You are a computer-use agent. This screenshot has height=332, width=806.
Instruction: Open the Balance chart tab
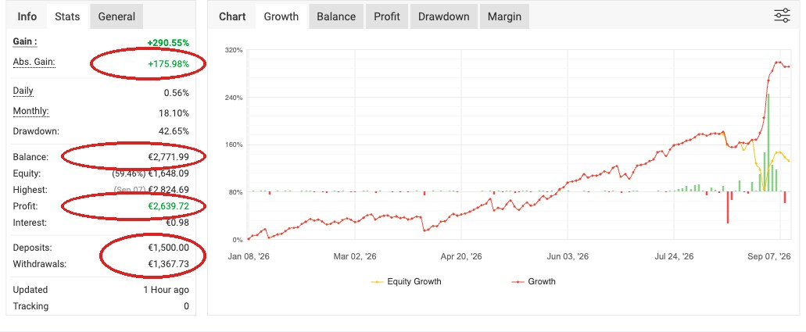[336, 16]
